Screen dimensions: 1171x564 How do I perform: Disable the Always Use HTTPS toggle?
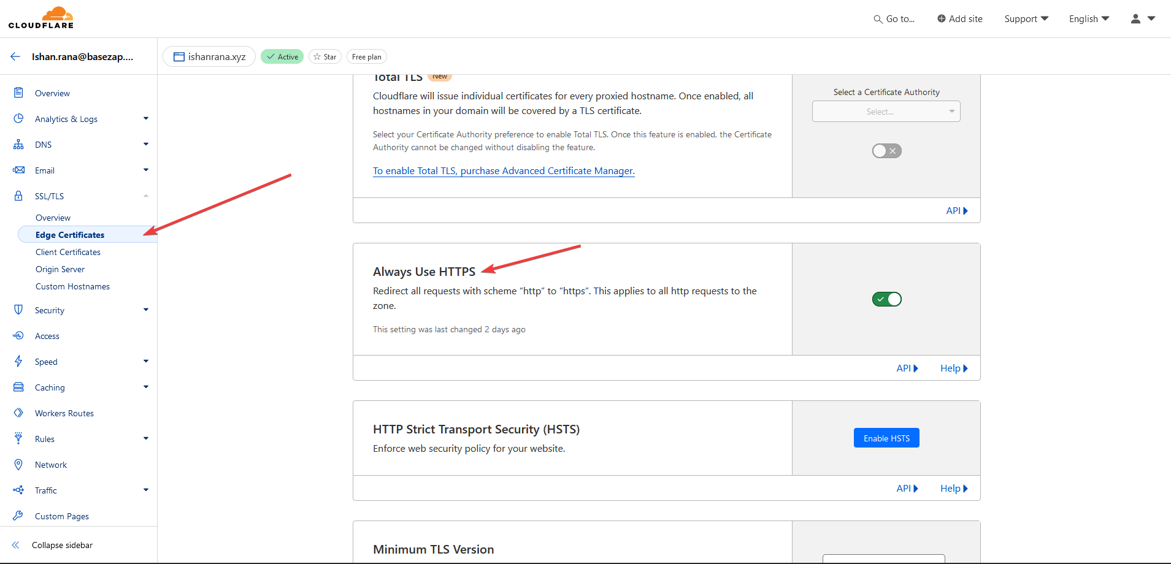point(886,299)
